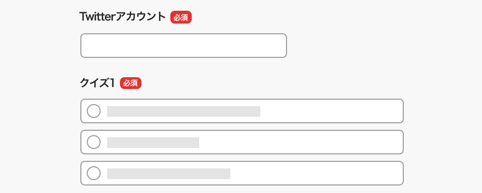482x193 pixels.
Task: Click the red 必須 badge beside クイズ1
Action: click(x=131, y=83)
